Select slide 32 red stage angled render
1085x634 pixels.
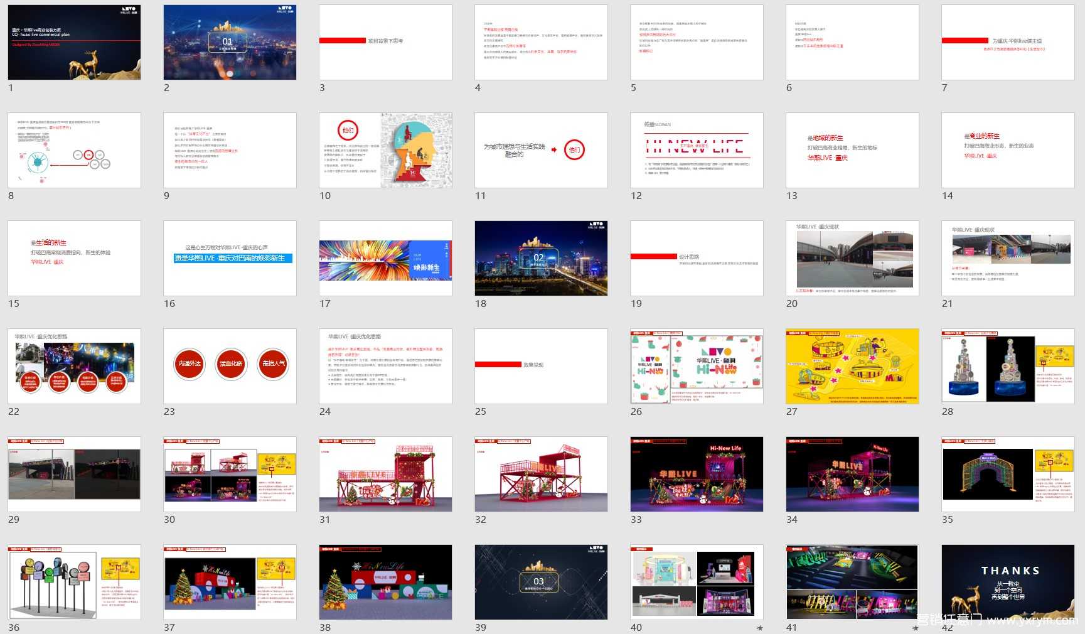[541, 474]
